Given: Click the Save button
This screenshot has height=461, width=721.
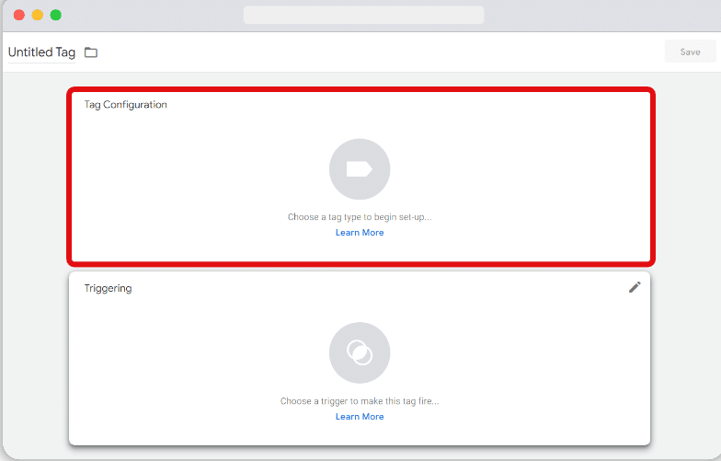Looking at the screenshot, I should [690, 52].
